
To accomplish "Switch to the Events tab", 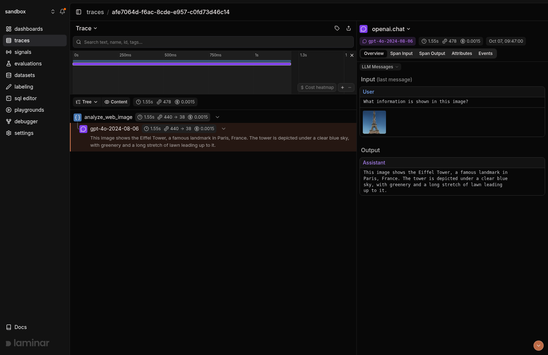I will (485, 54).
